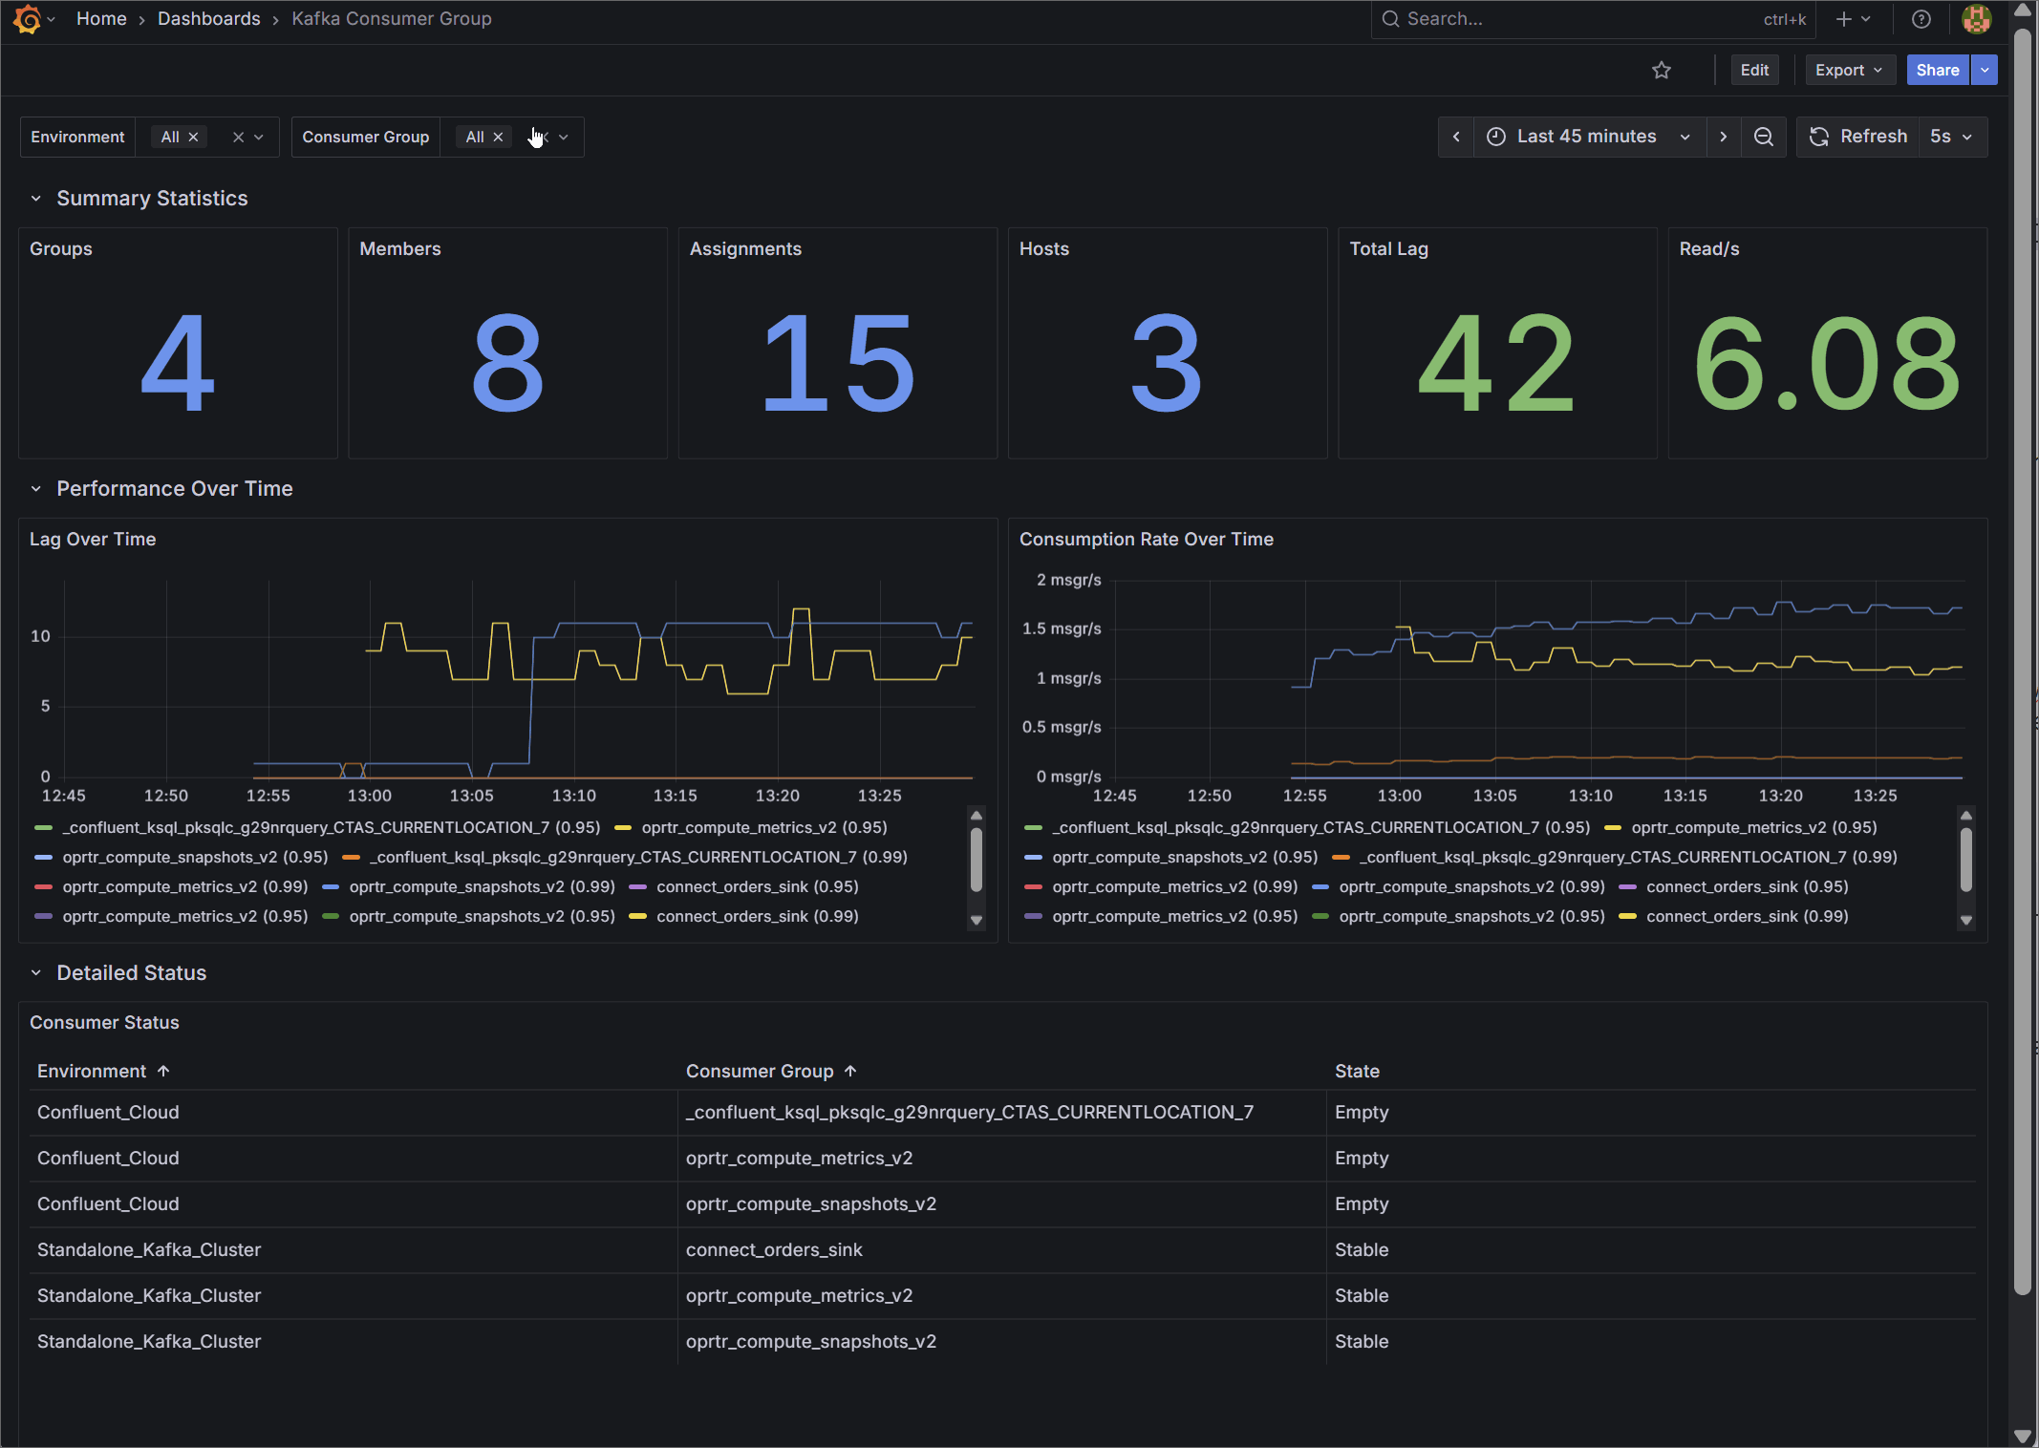This screenshot has width=2039, height=1448.
Task: Click the Edit dashboard button
Action: click(x=1754, y=70)
